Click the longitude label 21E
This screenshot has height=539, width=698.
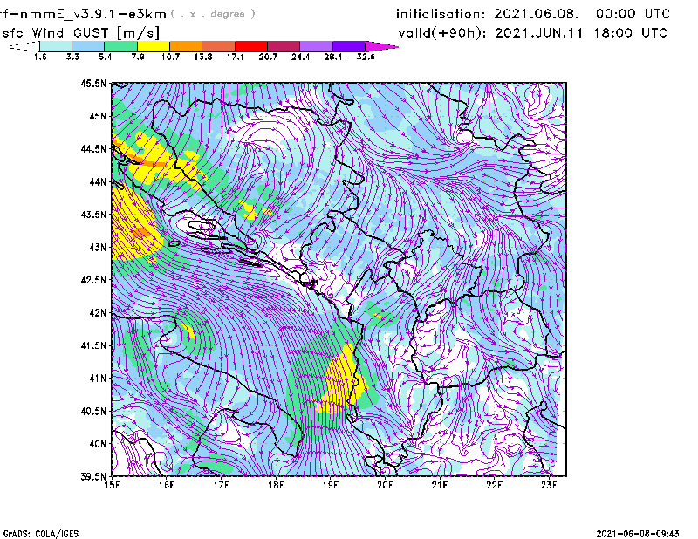pyautogui.click(x=440, y=485)
